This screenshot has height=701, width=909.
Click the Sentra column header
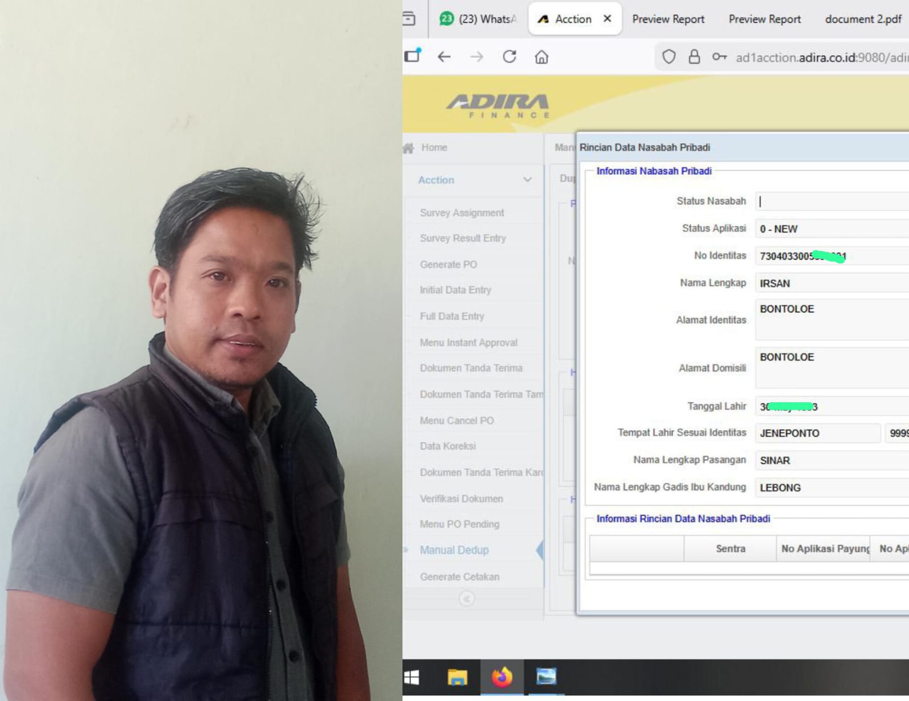pyautogui.click(x=730, y=549)
